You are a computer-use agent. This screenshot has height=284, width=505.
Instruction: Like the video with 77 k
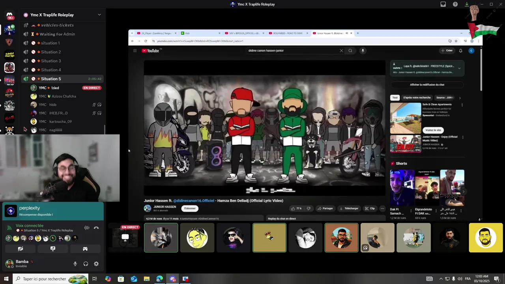click(x=296, y=208)
